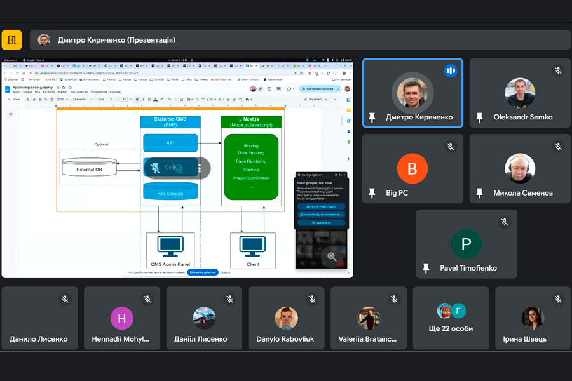Image resolution: width=572 pixels, height=381 pixels.
Task: Click Дмитро Кириченко presenter avatar in header
Action: click(x=44, y=40)
